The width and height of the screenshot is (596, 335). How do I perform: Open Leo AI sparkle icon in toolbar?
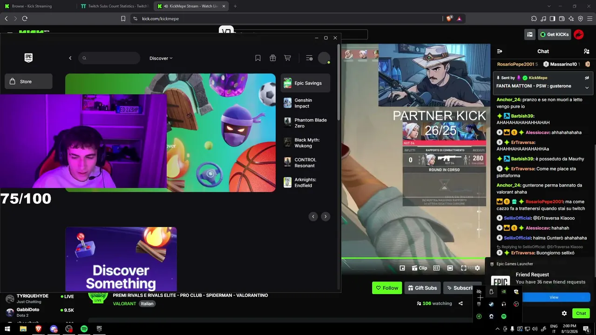571,19
